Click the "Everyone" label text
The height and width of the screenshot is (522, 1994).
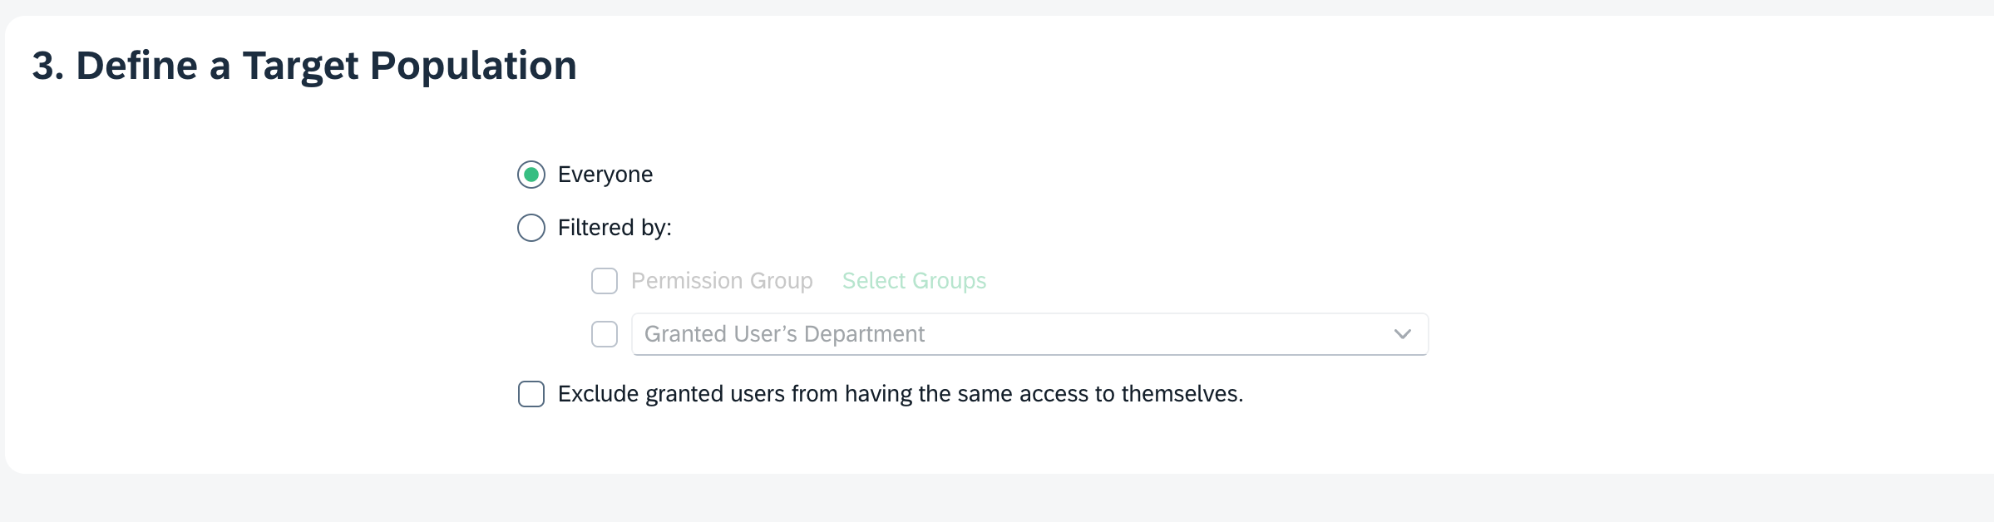coord(605,175)
